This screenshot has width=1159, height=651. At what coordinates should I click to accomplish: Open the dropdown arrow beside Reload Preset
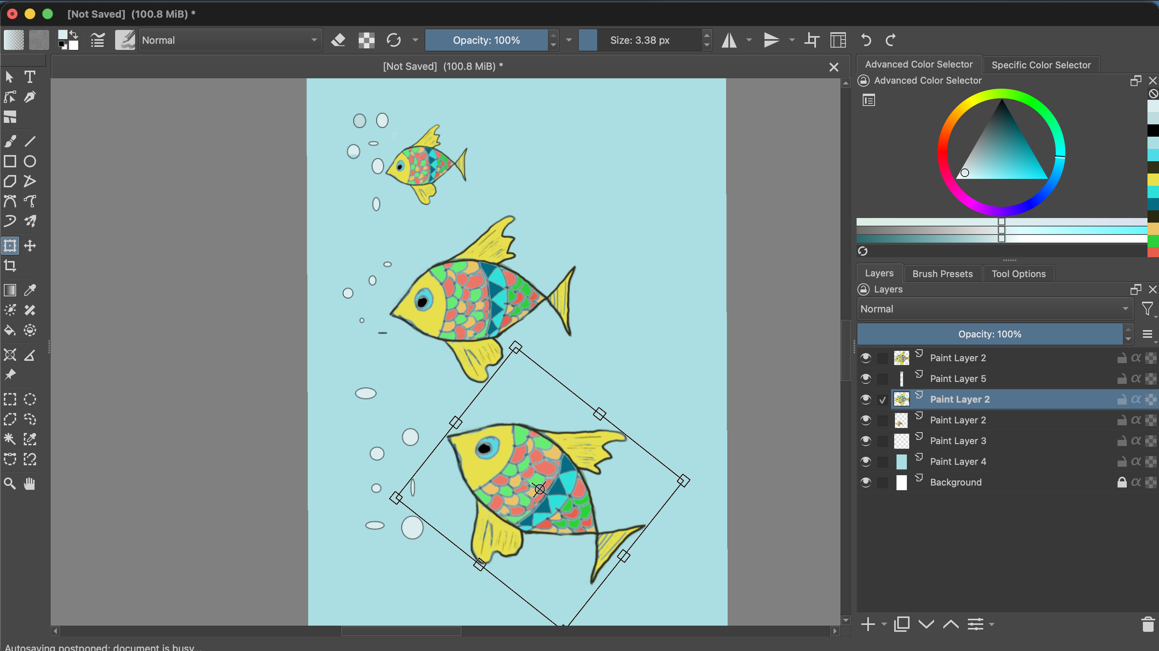[x=415, y=40]
